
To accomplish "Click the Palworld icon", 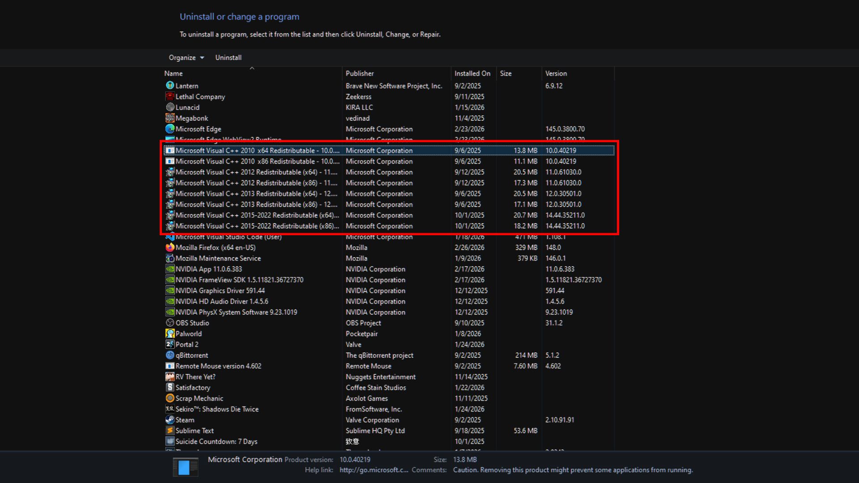I will click(170, 333).
